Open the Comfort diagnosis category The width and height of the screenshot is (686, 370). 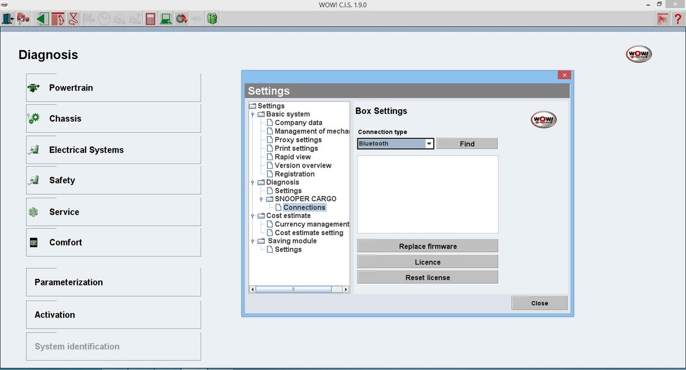point(114,243)
